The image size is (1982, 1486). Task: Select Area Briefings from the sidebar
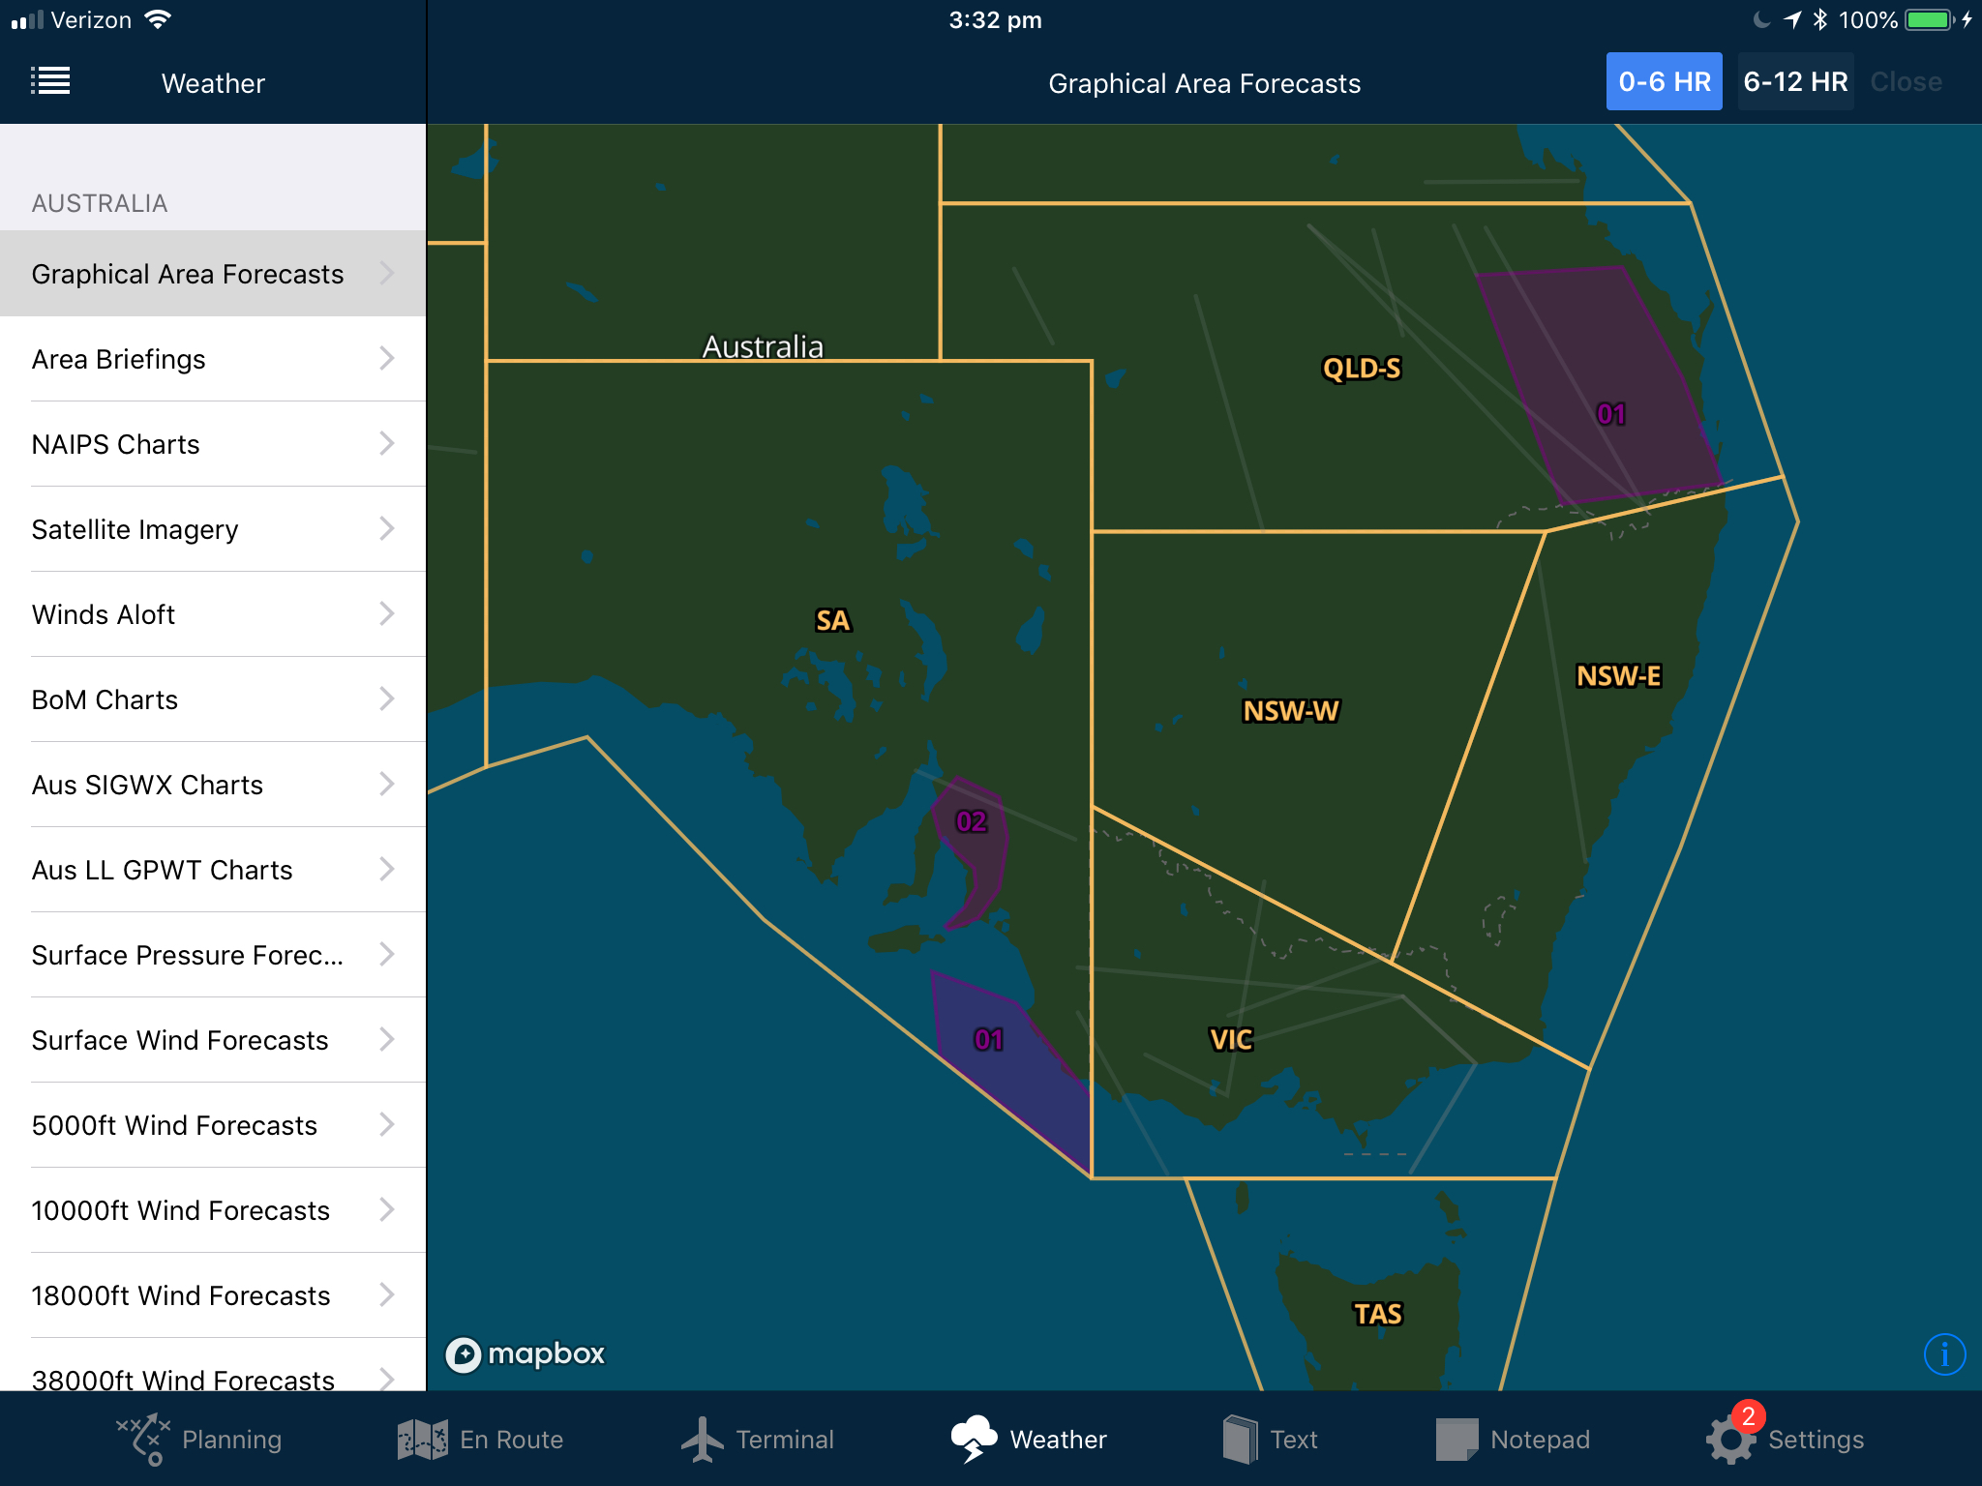coord(211,357)
